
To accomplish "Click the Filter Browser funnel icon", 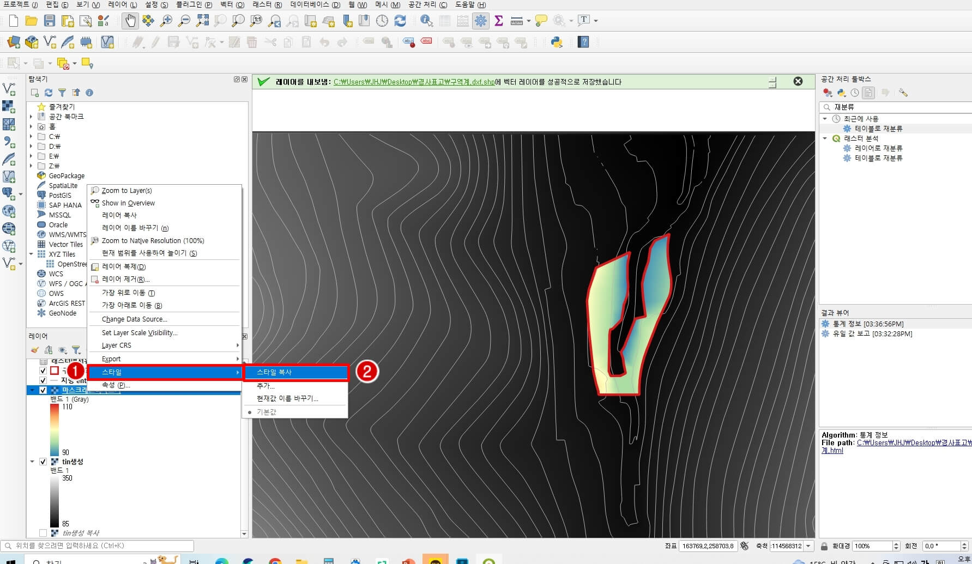I will (x=62, y=93).
